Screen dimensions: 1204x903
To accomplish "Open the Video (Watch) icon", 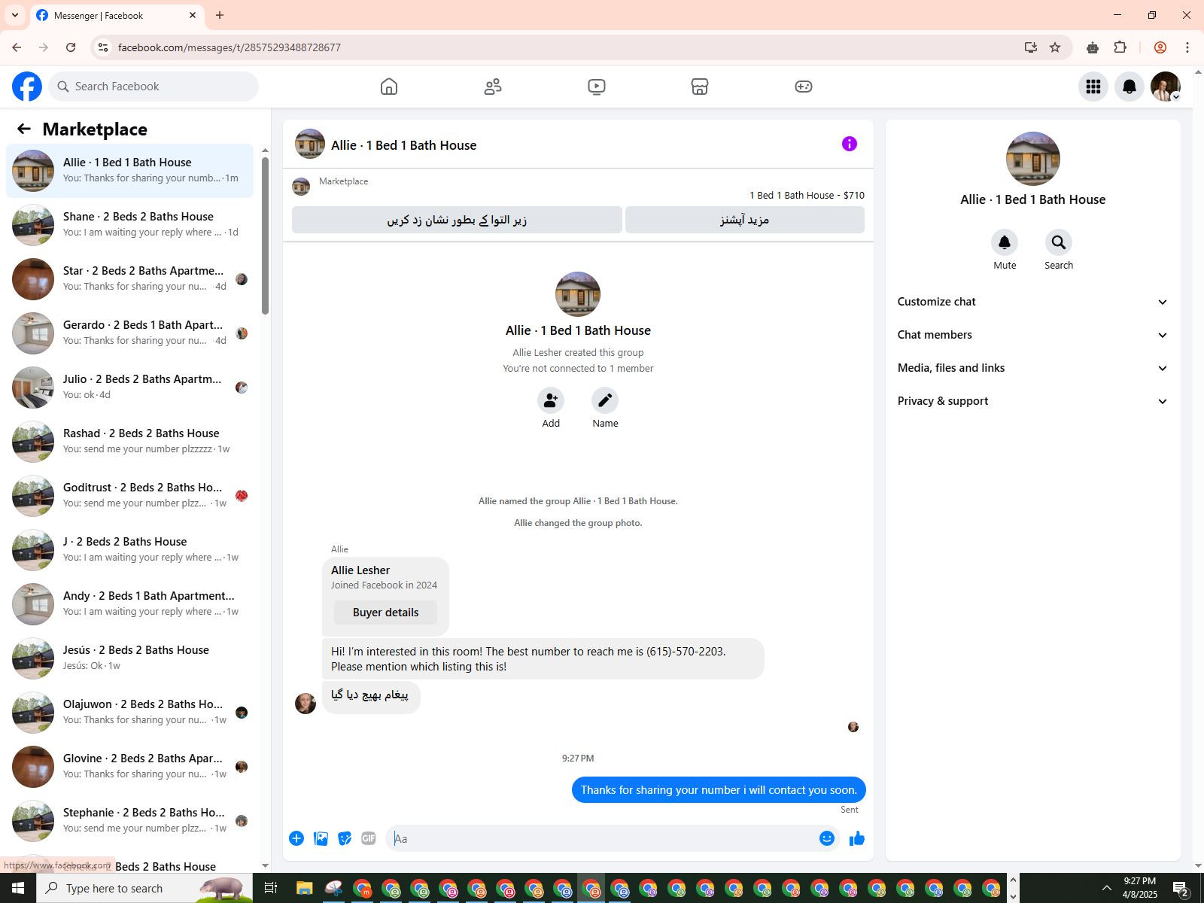I will 597,87.
